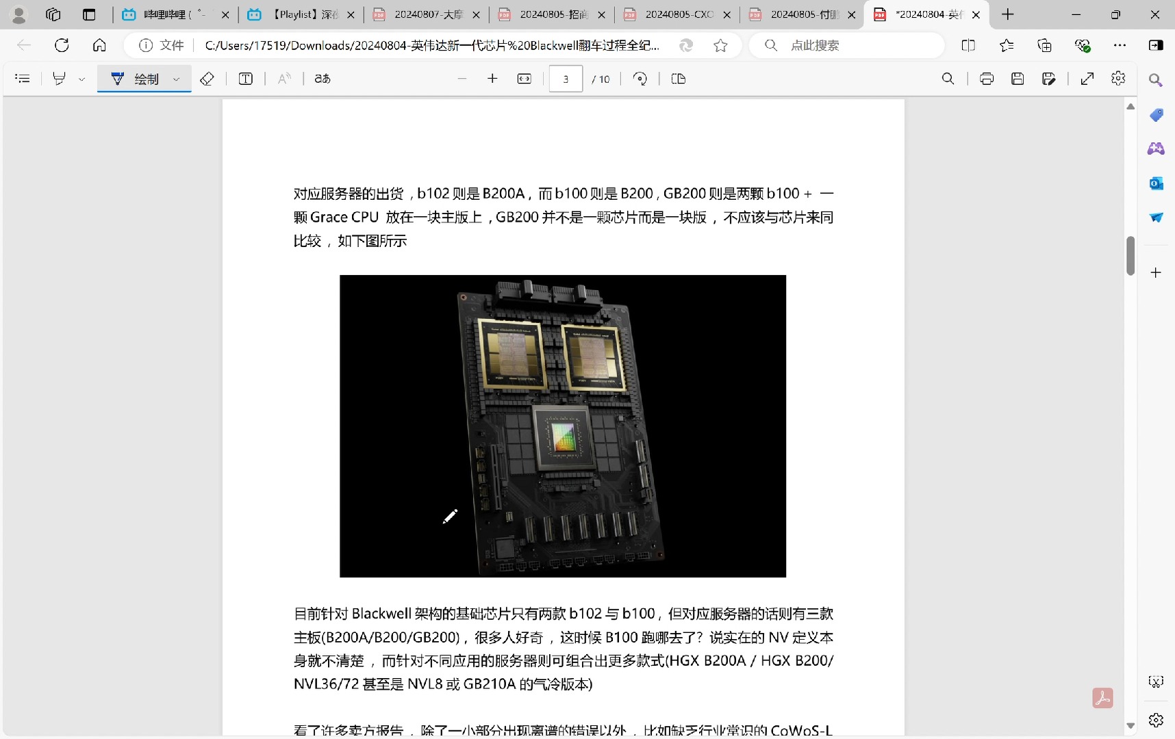Click the scroll up arrow

click(1130, 106)
